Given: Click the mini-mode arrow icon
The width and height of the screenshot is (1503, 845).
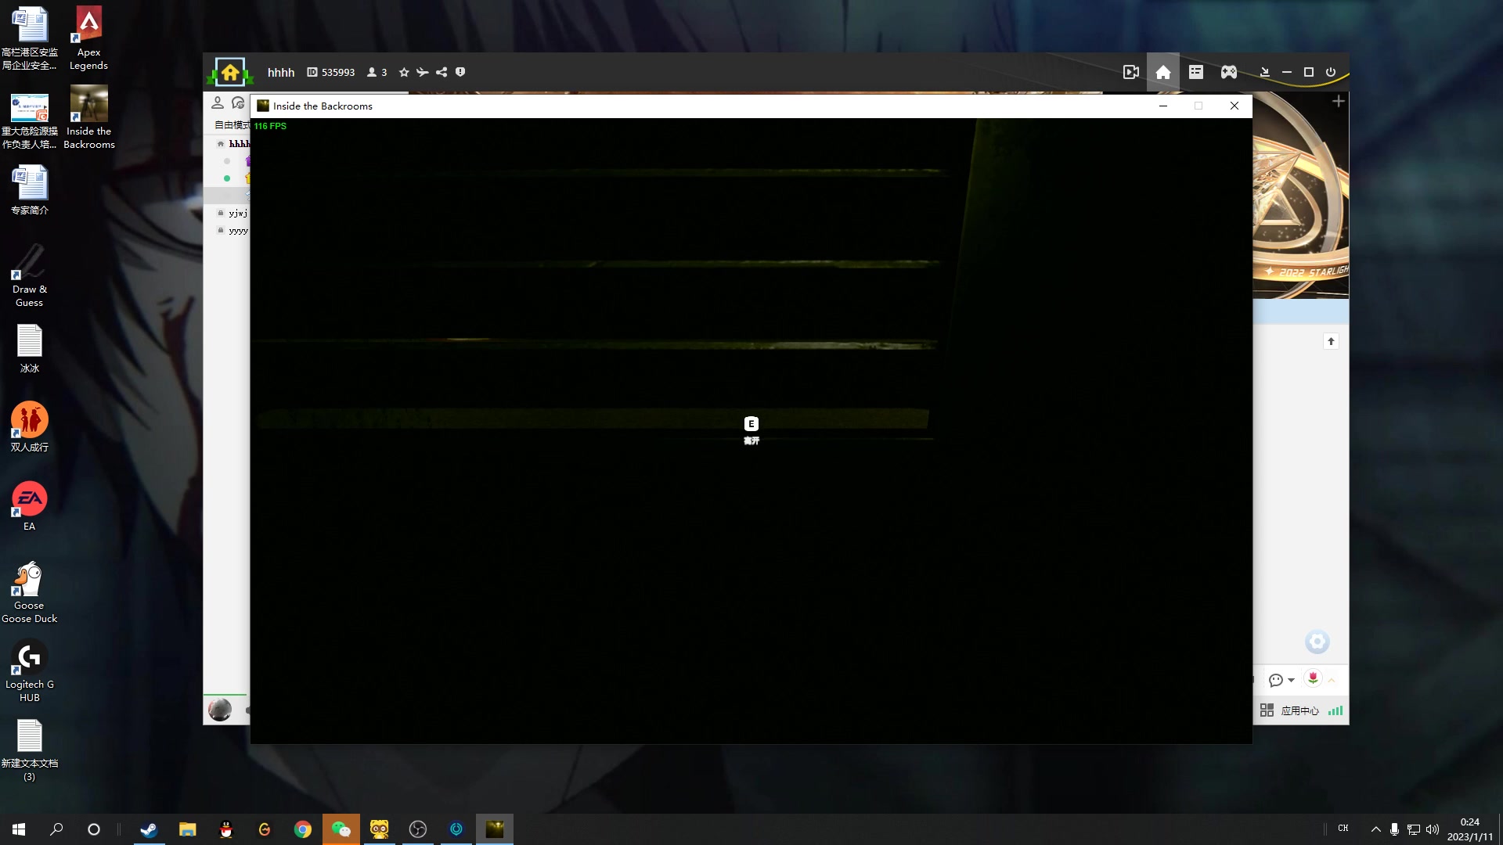Looking at the screenshot, I should coord(1264,72).
